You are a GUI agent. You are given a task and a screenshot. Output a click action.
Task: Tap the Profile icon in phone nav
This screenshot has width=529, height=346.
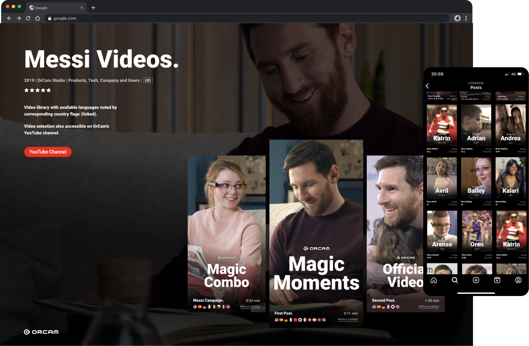pyautogui.click(x=518, y=280)
